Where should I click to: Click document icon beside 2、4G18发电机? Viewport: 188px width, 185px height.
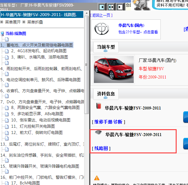7,51
